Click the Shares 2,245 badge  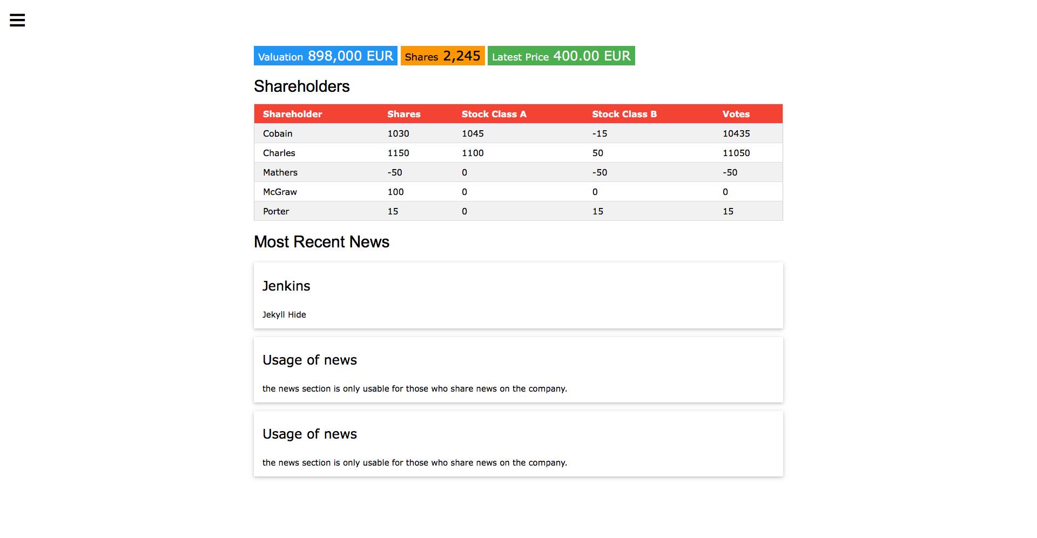(x=442, y=56)
